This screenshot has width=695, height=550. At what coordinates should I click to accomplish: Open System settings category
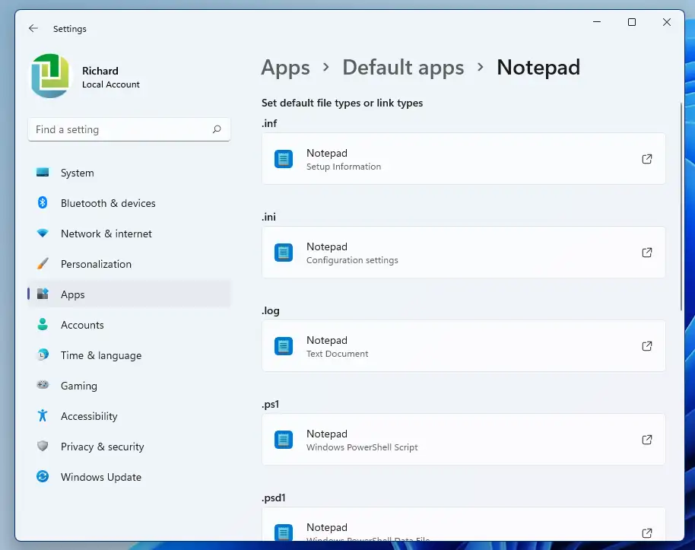pyautogui.click(x=77, y=173)
